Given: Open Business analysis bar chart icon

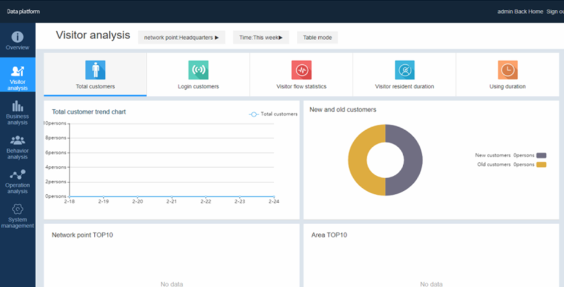Looking at the screenshot, I should click(17, 106).
